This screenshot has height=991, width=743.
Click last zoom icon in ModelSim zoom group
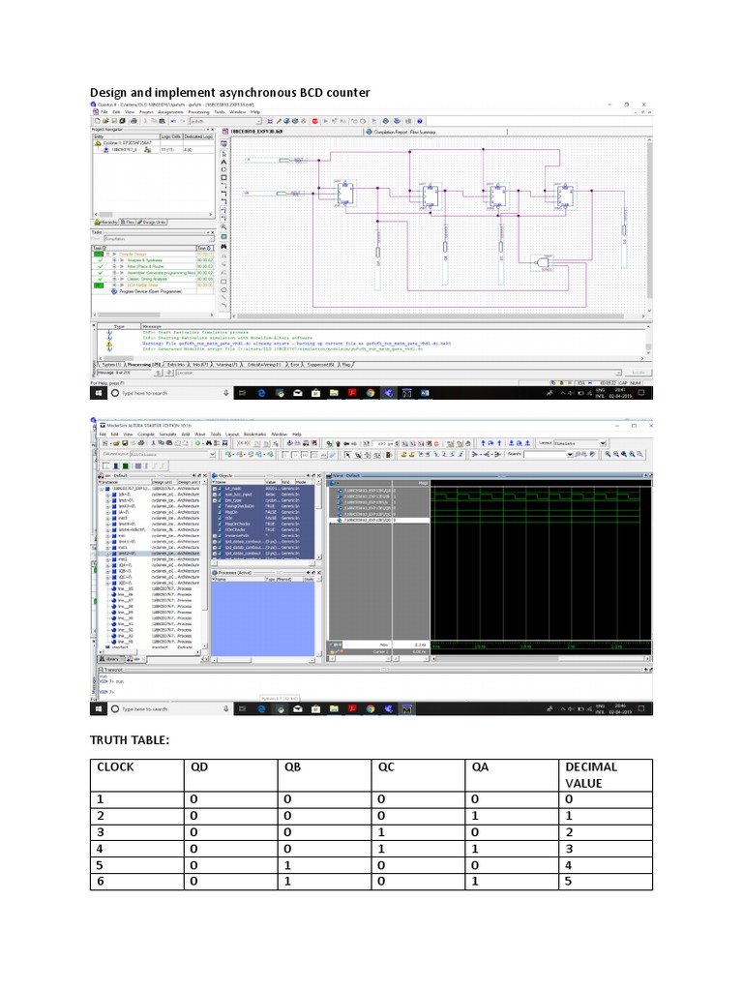click(x=639, y=455)
